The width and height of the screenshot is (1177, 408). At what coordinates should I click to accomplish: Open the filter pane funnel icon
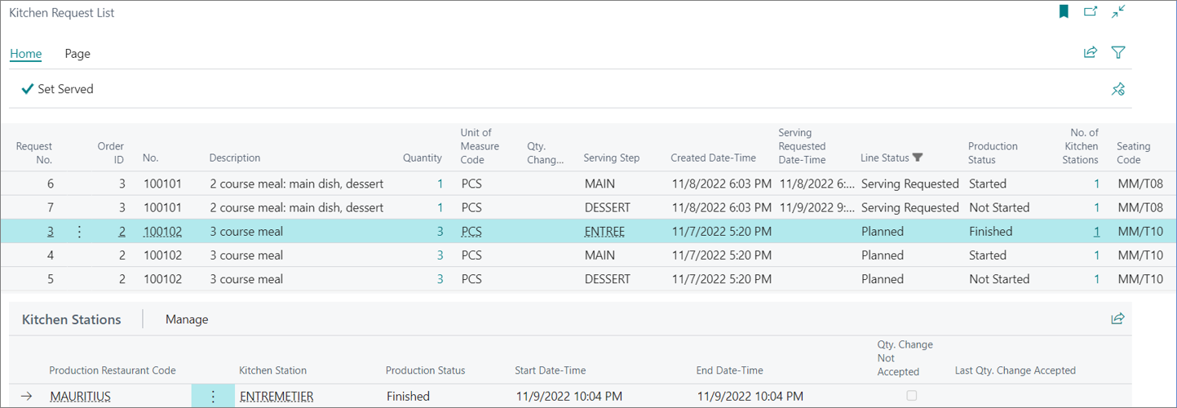pos(1118,52)
